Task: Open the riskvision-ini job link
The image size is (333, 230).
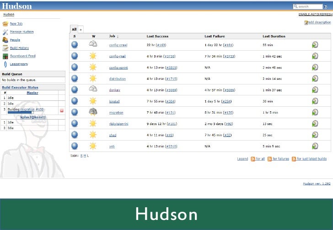Action: pyautogui.click(x=119, y=124)
